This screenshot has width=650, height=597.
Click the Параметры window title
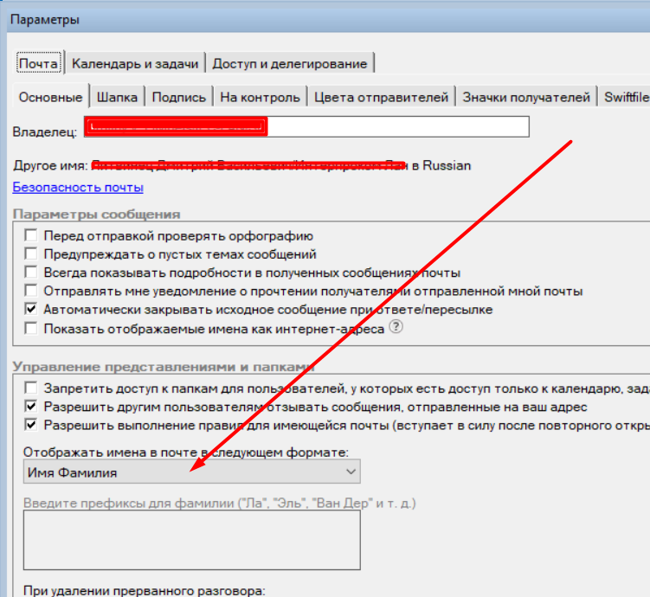(45, 20)
